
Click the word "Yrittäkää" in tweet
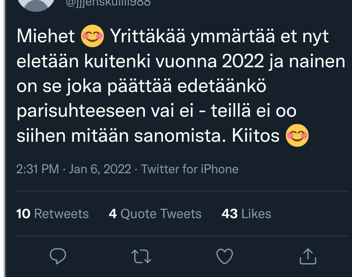(x=148, y=37)
